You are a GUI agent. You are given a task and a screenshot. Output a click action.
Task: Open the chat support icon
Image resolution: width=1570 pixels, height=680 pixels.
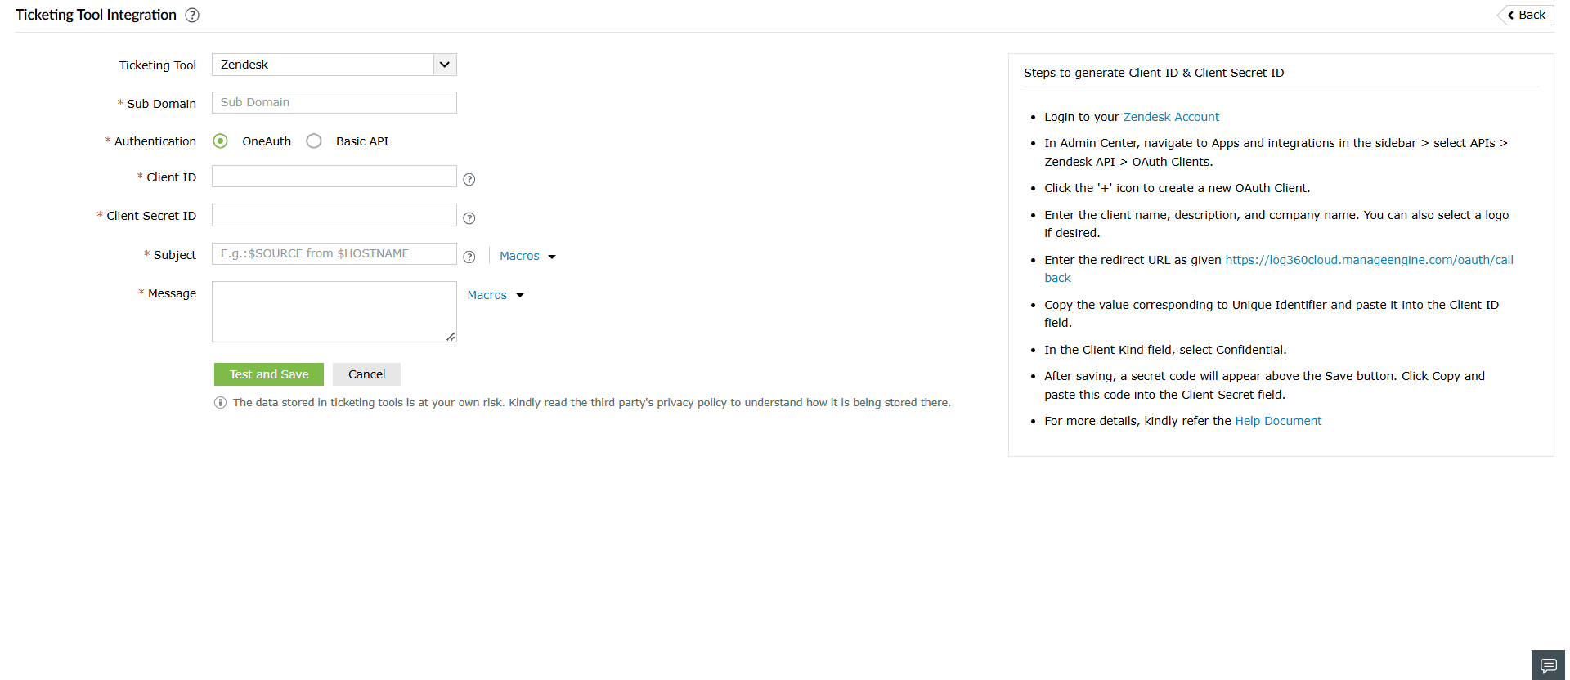pos(1548,665)
